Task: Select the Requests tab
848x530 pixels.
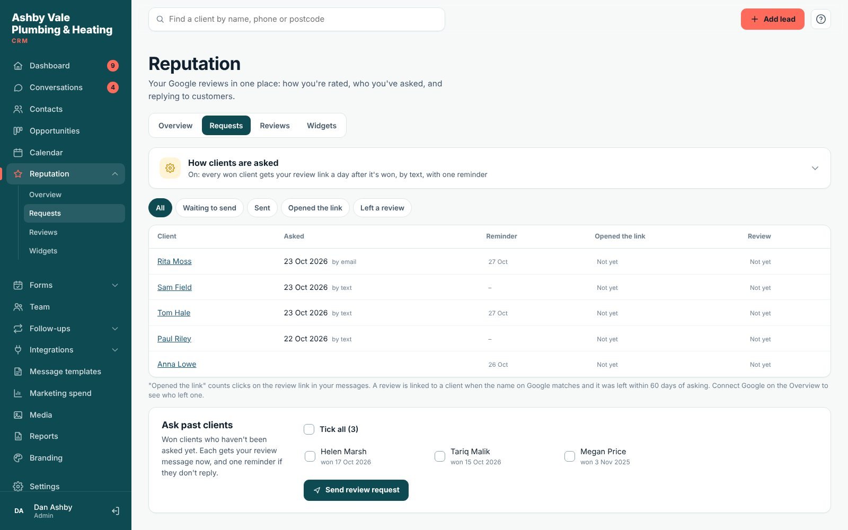Action: 226,126
